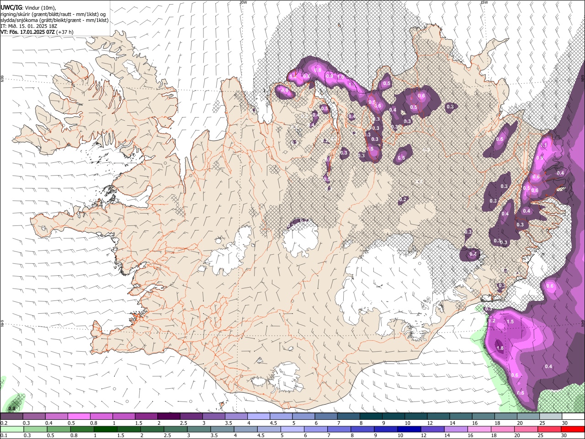Select the dark plum 0.2 swatch, top legend row

tap(11, 416)
